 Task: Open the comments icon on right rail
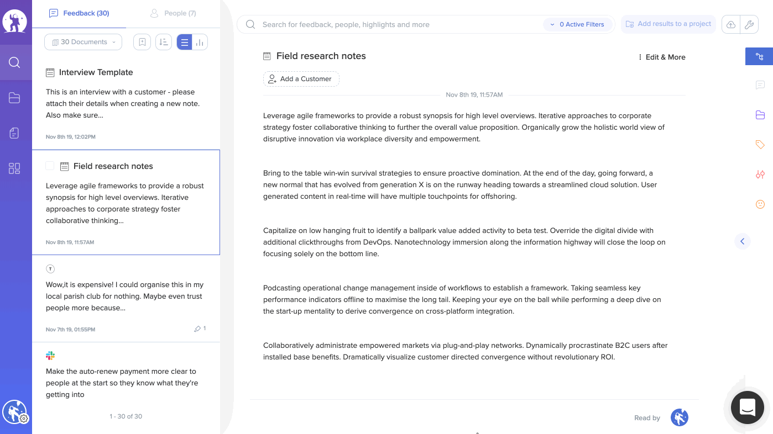[x=760, y=85]
